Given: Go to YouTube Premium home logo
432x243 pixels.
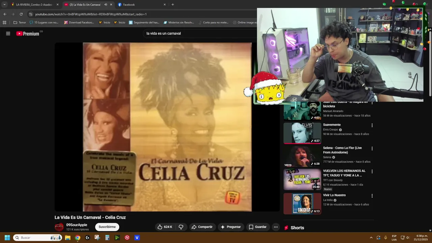Looking at the screenshot, I should 28,33.
